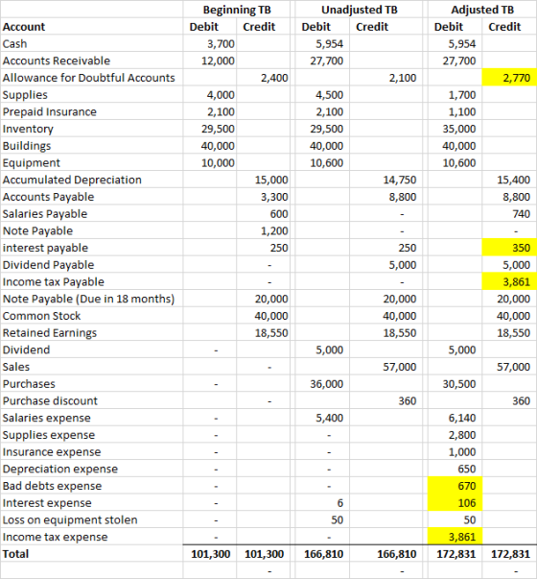The height and width of the screenshot is (579, 537).
Task: Select the Adjusted TB total debit 172,831
Action: click(x=455, y=553)
